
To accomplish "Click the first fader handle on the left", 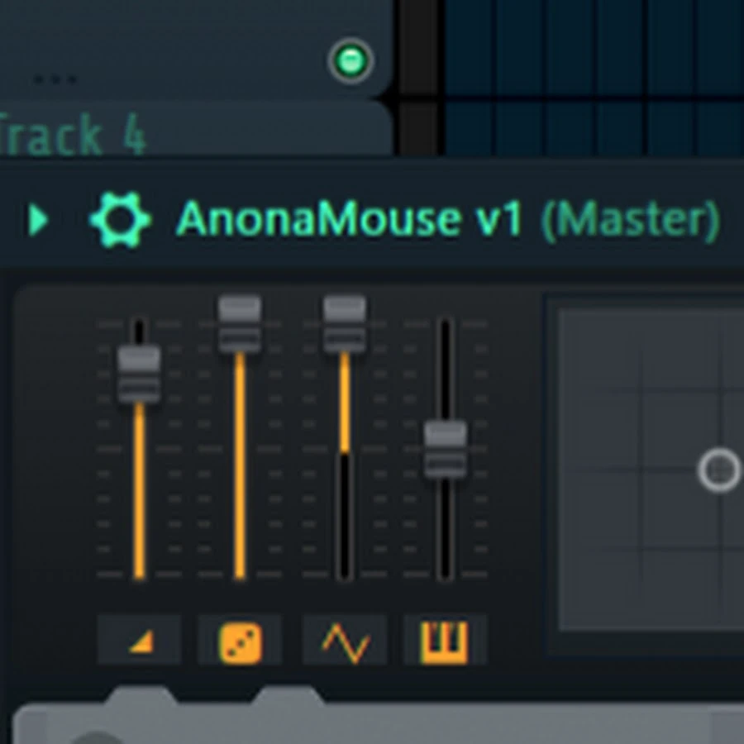I will click(139, 374).
